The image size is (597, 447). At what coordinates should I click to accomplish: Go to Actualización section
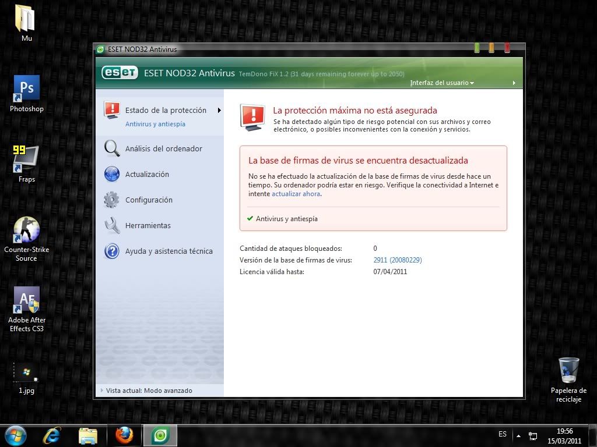point(147,174)
